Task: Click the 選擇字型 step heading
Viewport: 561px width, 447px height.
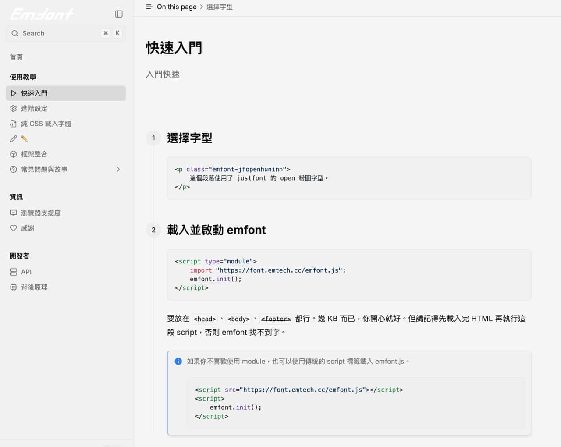Action: pyautogui.click(x=190, y=138)
